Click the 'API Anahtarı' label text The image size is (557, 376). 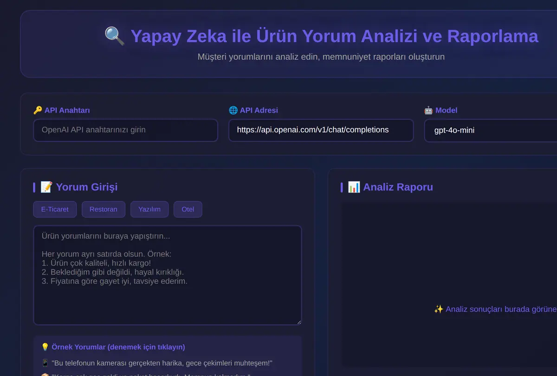click(67, 110)
